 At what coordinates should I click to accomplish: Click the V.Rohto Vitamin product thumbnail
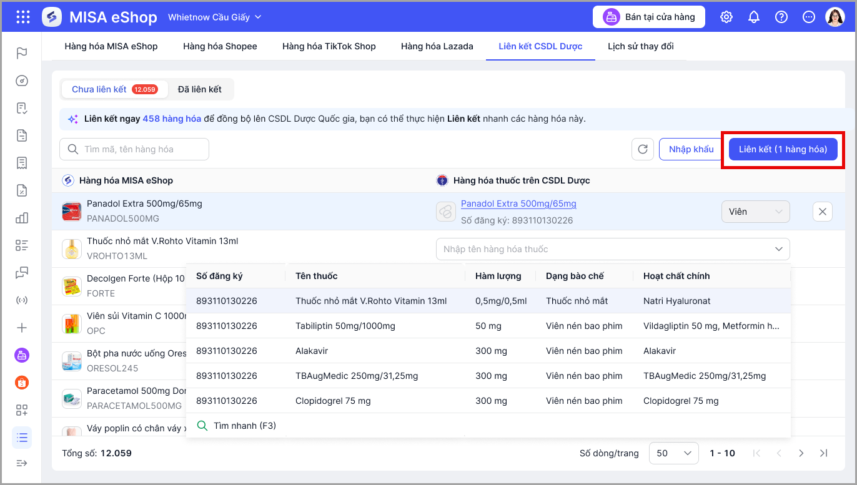(x=72, y=249)
